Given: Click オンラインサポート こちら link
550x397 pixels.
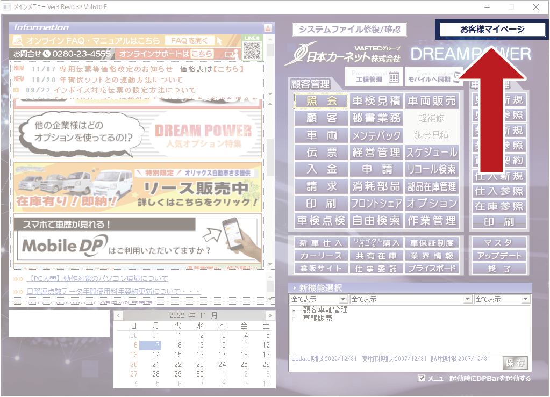Looking at the screenshot, I should 202,54.
